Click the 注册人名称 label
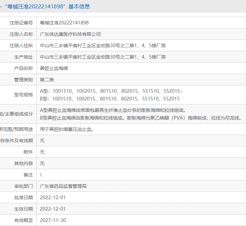Viewport: 246px width, 226px height. pos(21,34)
